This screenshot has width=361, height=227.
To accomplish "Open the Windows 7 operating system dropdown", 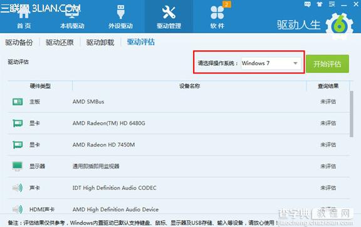I will [x=271, y=63].
